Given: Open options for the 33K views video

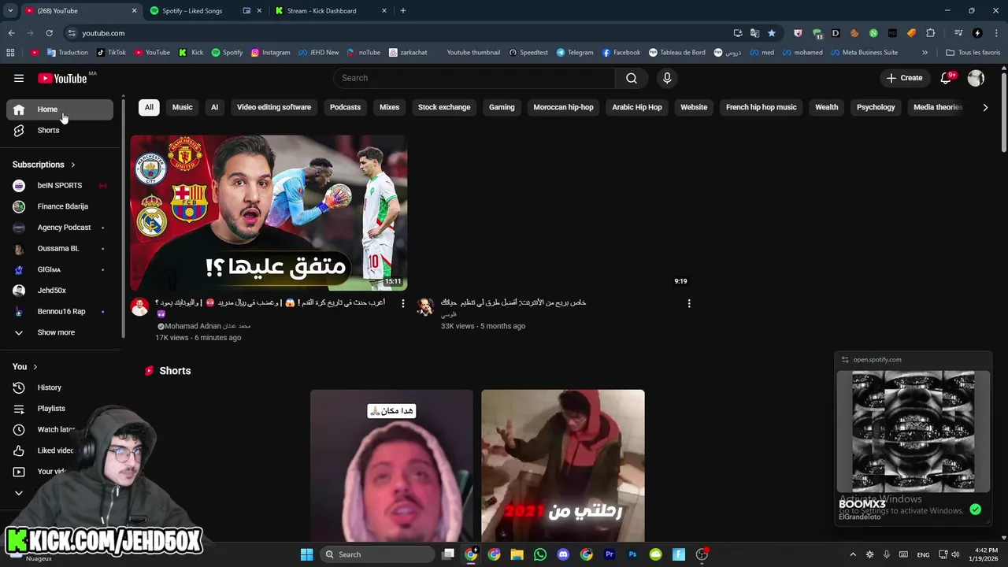Looking at the screenshot, I should point(689,303).
